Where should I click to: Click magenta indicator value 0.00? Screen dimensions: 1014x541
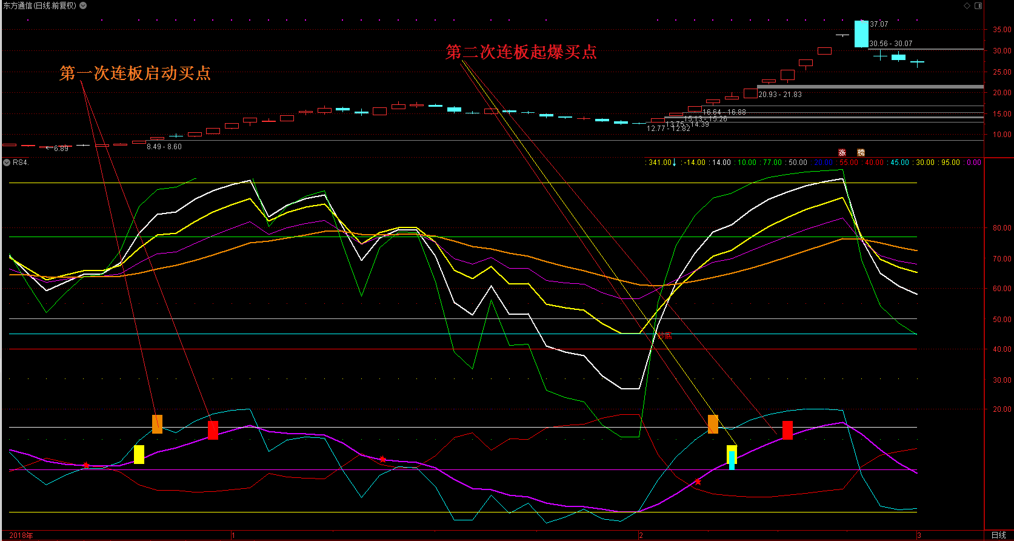(x=973, y=163)
